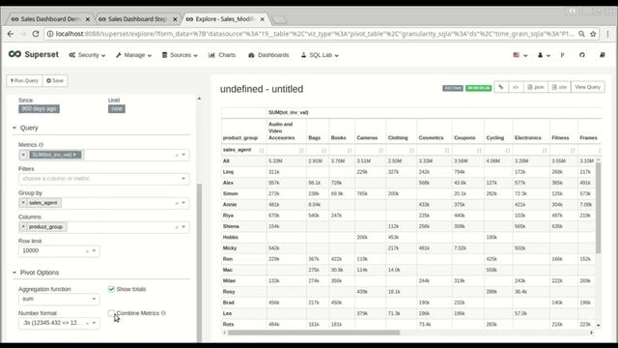Sort by the Coupons column icon
Viewport: 618px width, 348px height.
479,151
